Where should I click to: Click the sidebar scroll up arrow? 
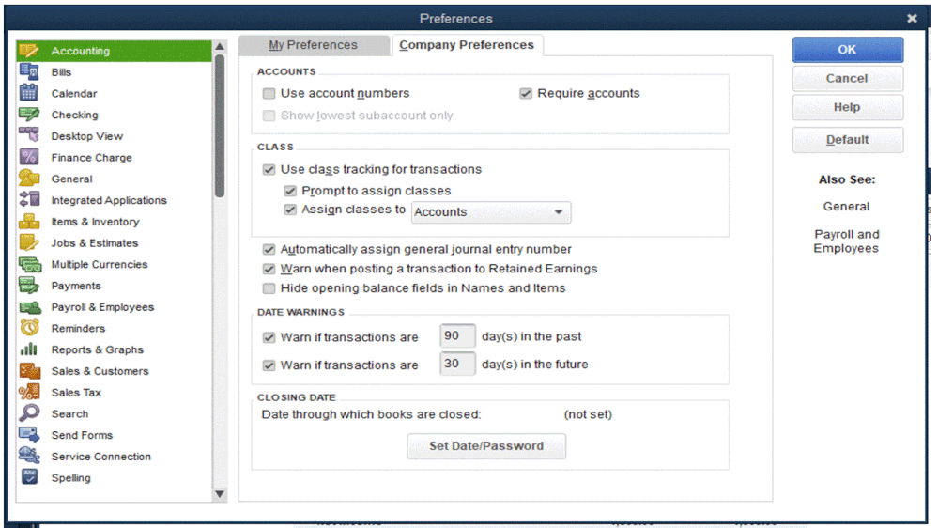pyautogui.click(x=220, y=47)
